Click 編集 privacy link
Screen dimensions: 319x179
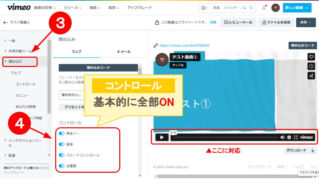click(213, 22)
